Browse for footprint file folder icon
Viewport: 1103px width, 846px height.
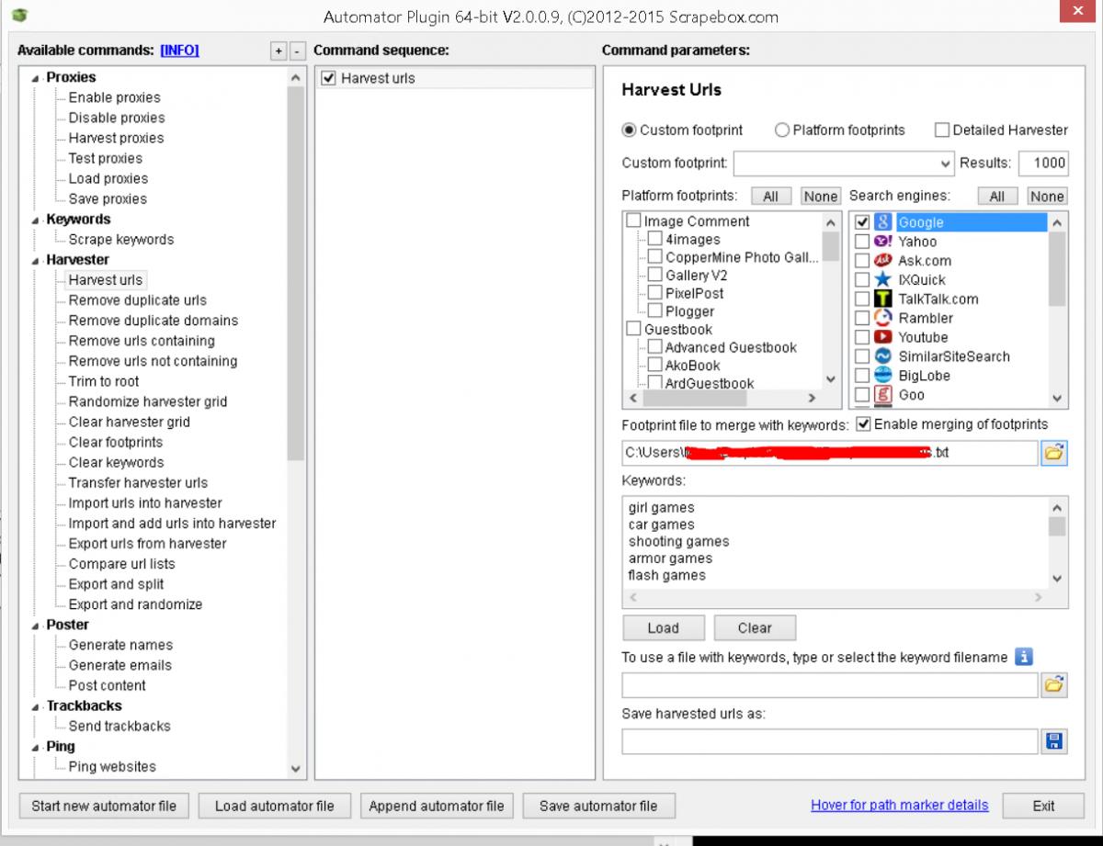coord(1054,452)
